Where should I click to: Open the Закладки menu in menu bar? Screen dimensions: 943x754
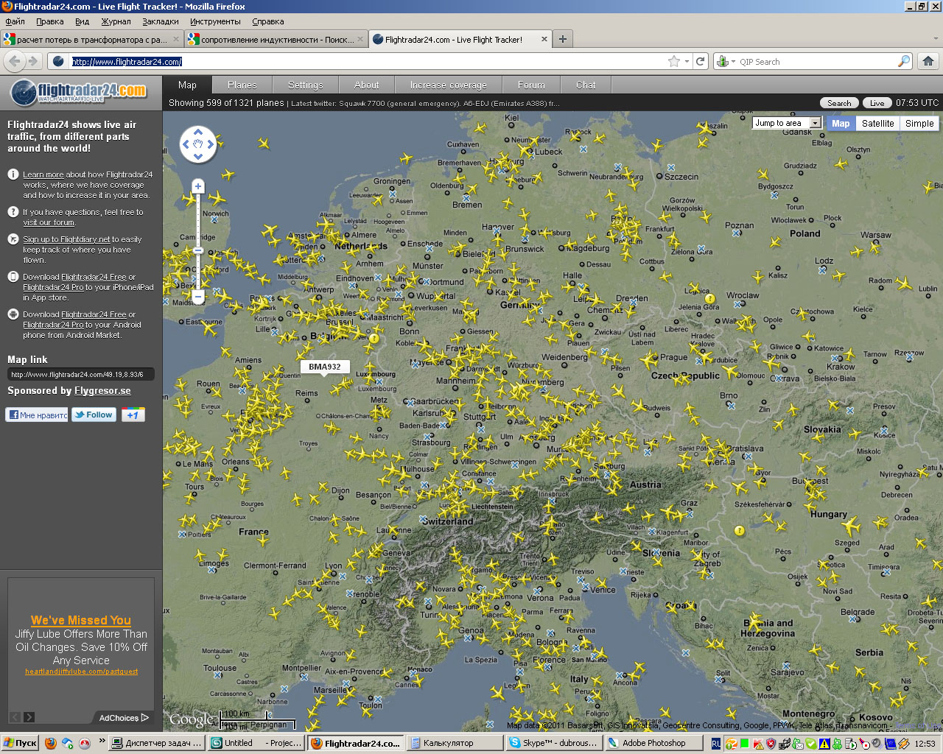[x=161, y=21]
